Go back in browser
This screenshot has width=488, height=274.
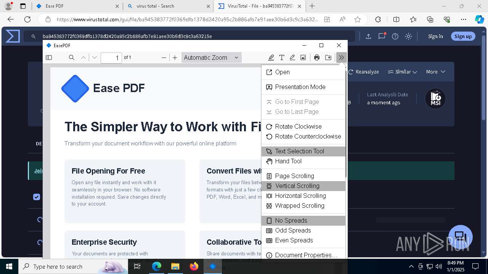click(11, 19)
